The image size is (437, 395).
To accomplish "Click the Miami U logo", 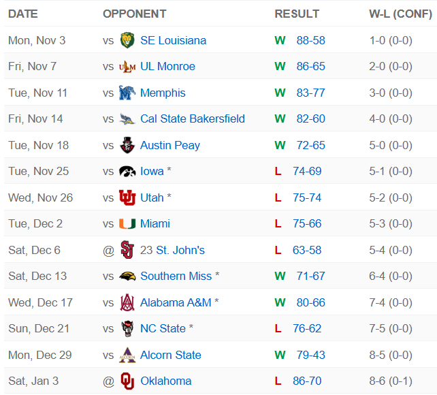I will [127, 224].
